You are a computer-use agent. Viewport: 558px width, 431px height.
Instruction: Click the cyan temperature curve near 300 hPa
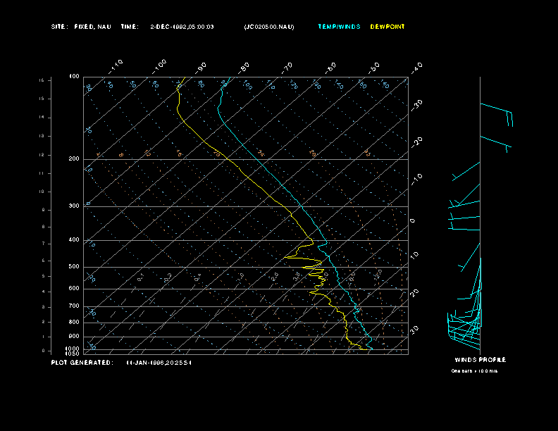point(302,206)
